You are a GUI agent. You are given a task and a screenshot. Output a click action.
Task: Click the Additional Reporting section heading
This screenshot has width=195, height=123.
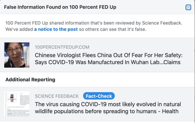click(30, 80)
